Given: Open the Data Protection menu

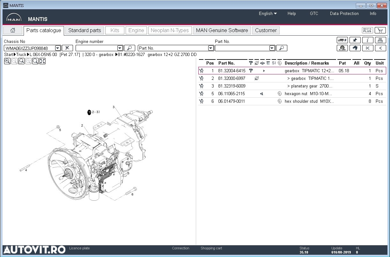Looking at the screenshot, I should tap(344, 14).
